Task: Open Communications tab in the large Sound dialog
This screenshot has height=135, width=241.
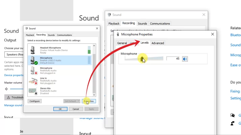Action: [160, 24]
